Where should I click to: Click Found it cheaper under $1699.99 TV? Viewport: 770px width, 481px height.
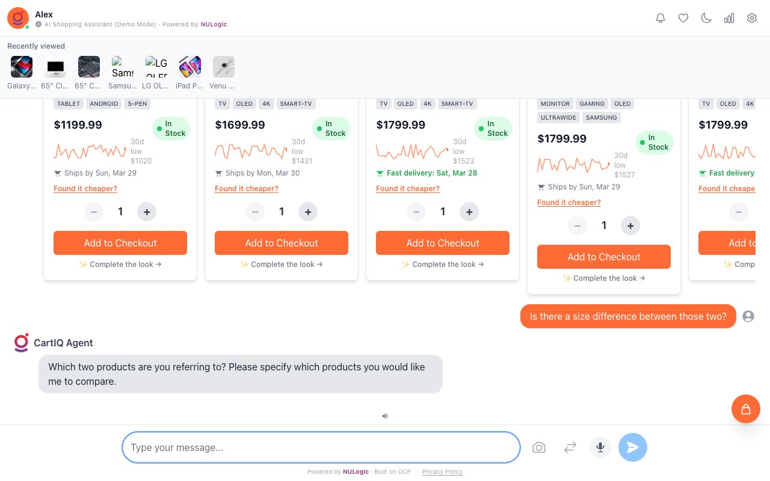coord(247,189)
